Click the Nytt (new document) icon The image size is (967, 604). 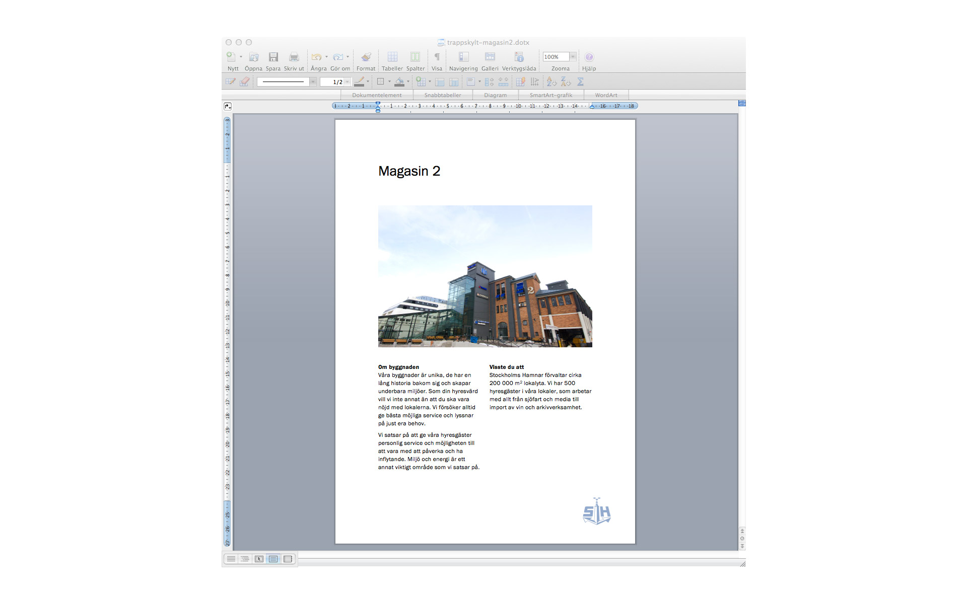[231, 57]
